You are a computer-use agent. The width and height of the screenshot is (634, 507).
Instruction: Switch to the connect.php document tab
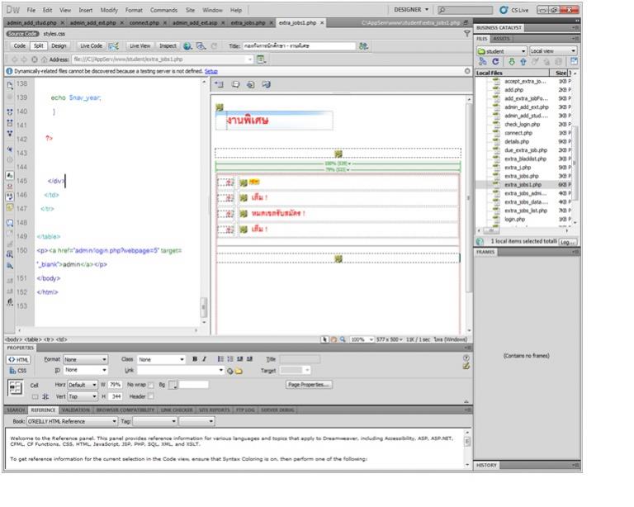click(x=144, y=23)
